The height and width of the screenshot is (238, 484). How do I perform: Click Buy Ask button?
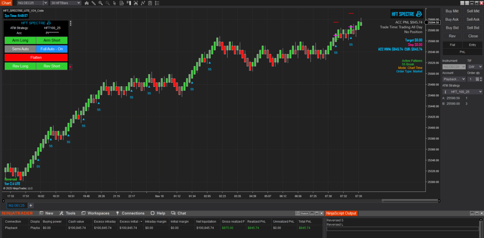452,19
